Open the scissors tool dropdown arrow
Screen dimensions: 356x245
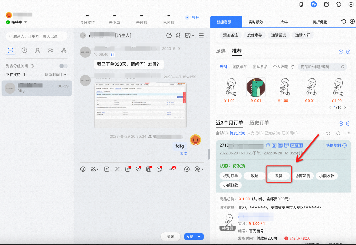(98, 169)
